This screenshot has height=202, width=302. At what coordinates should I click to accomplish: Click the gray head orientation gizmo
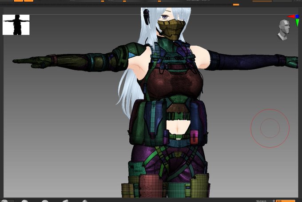pos(284,30)
